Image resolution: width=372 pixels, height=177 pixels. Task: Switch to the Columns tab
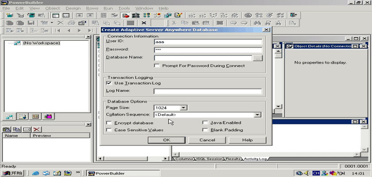[184, 159]
